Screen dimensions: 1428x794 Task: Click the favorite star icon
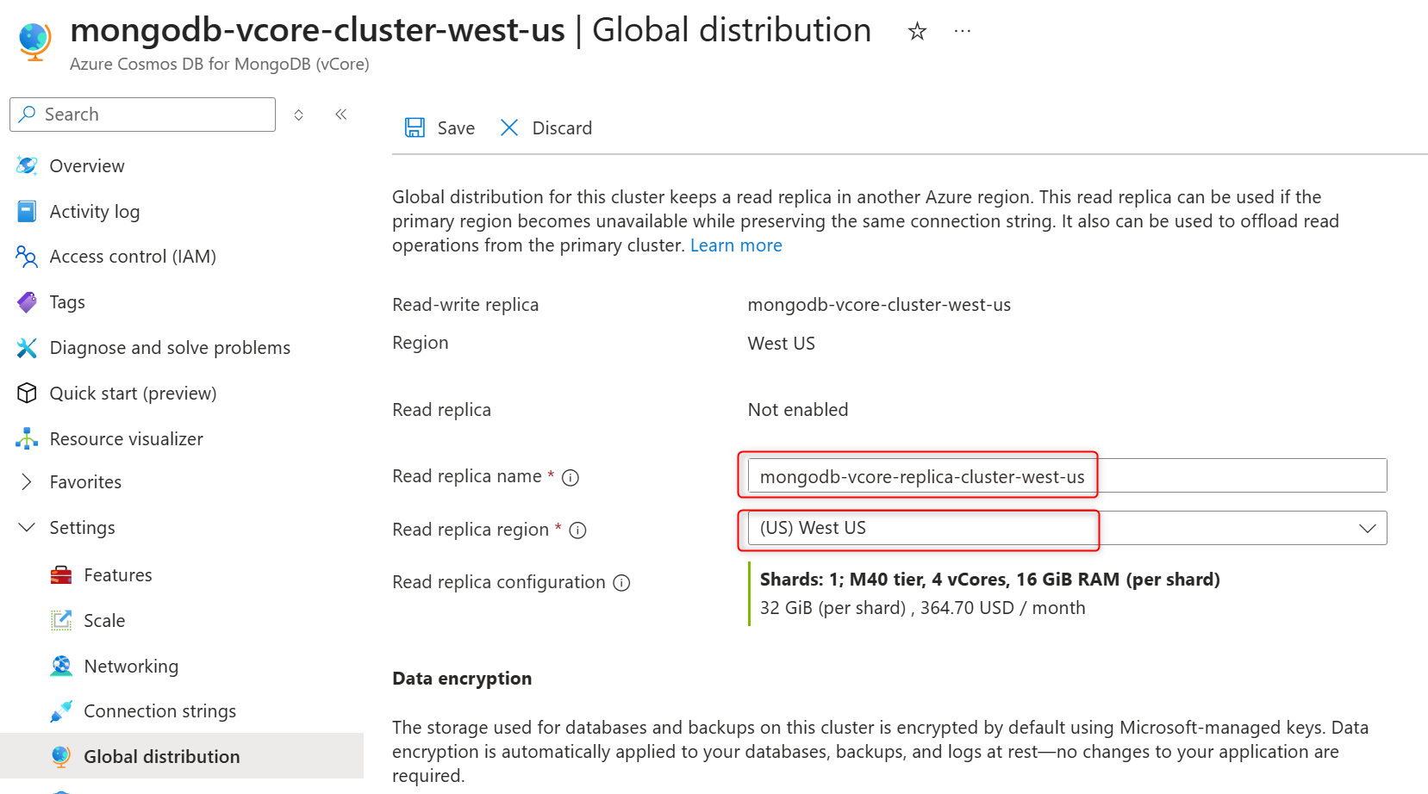917,32
